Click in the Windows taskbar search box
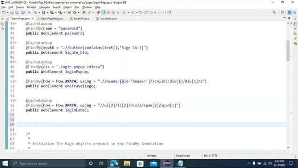 coord(48,163)
